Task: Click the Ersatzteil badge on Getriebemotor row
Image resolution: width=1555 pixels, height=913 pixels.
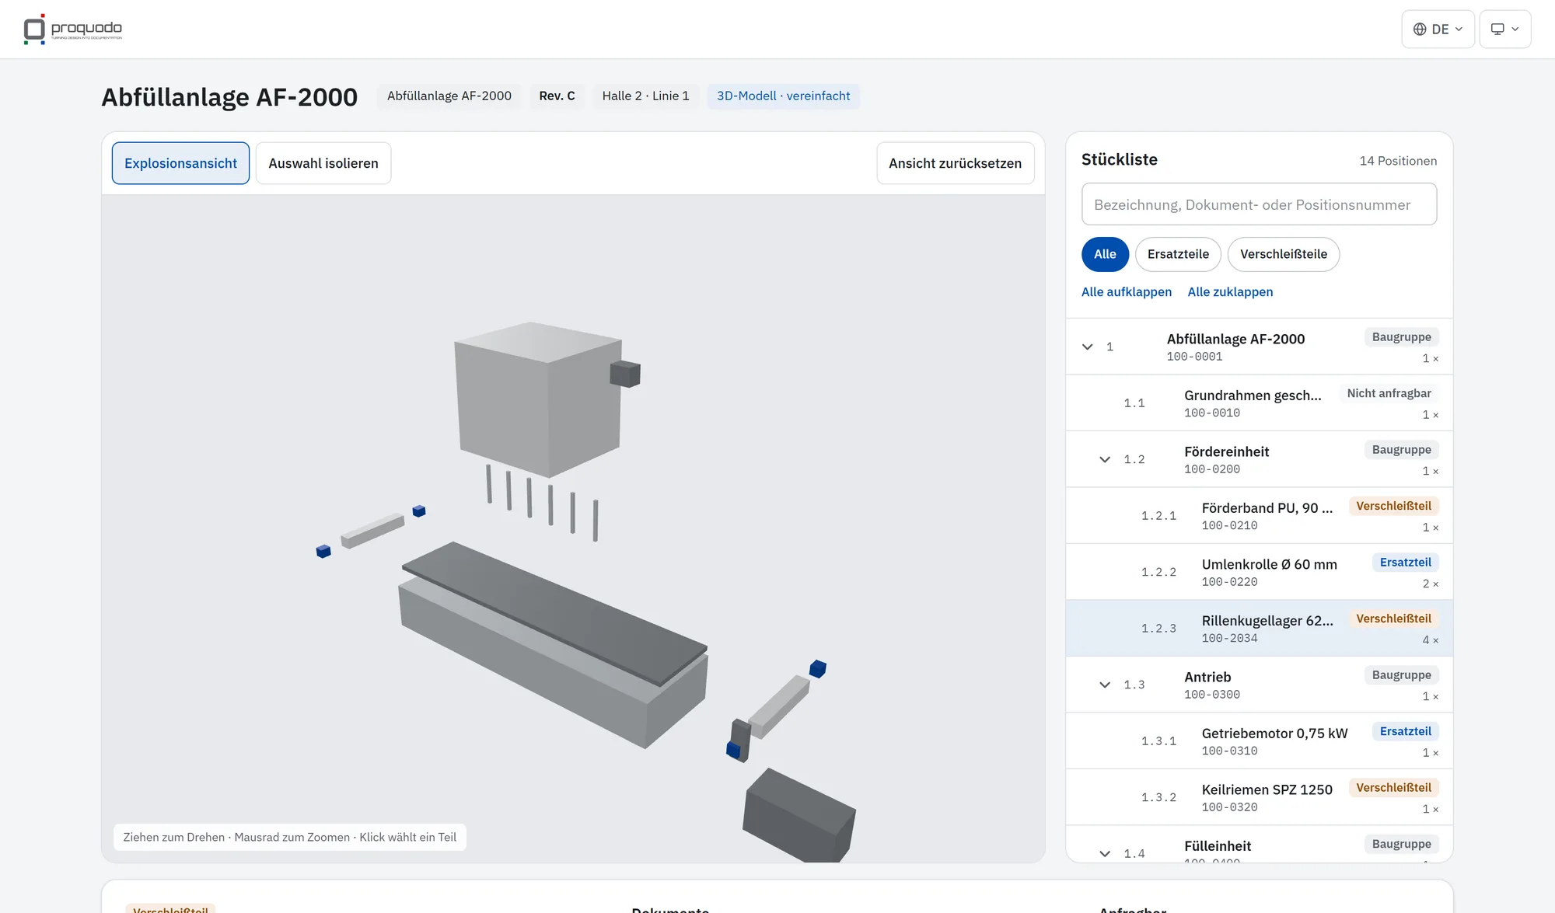Action: [1405, 731]
